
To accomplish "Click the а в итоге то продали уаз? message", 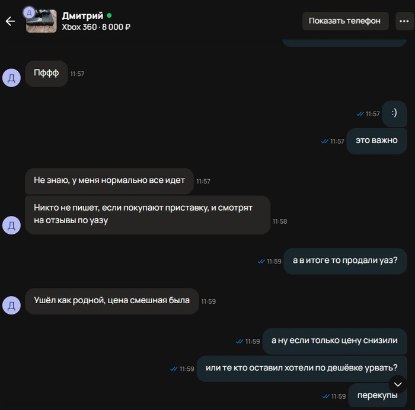I will 345,261.
